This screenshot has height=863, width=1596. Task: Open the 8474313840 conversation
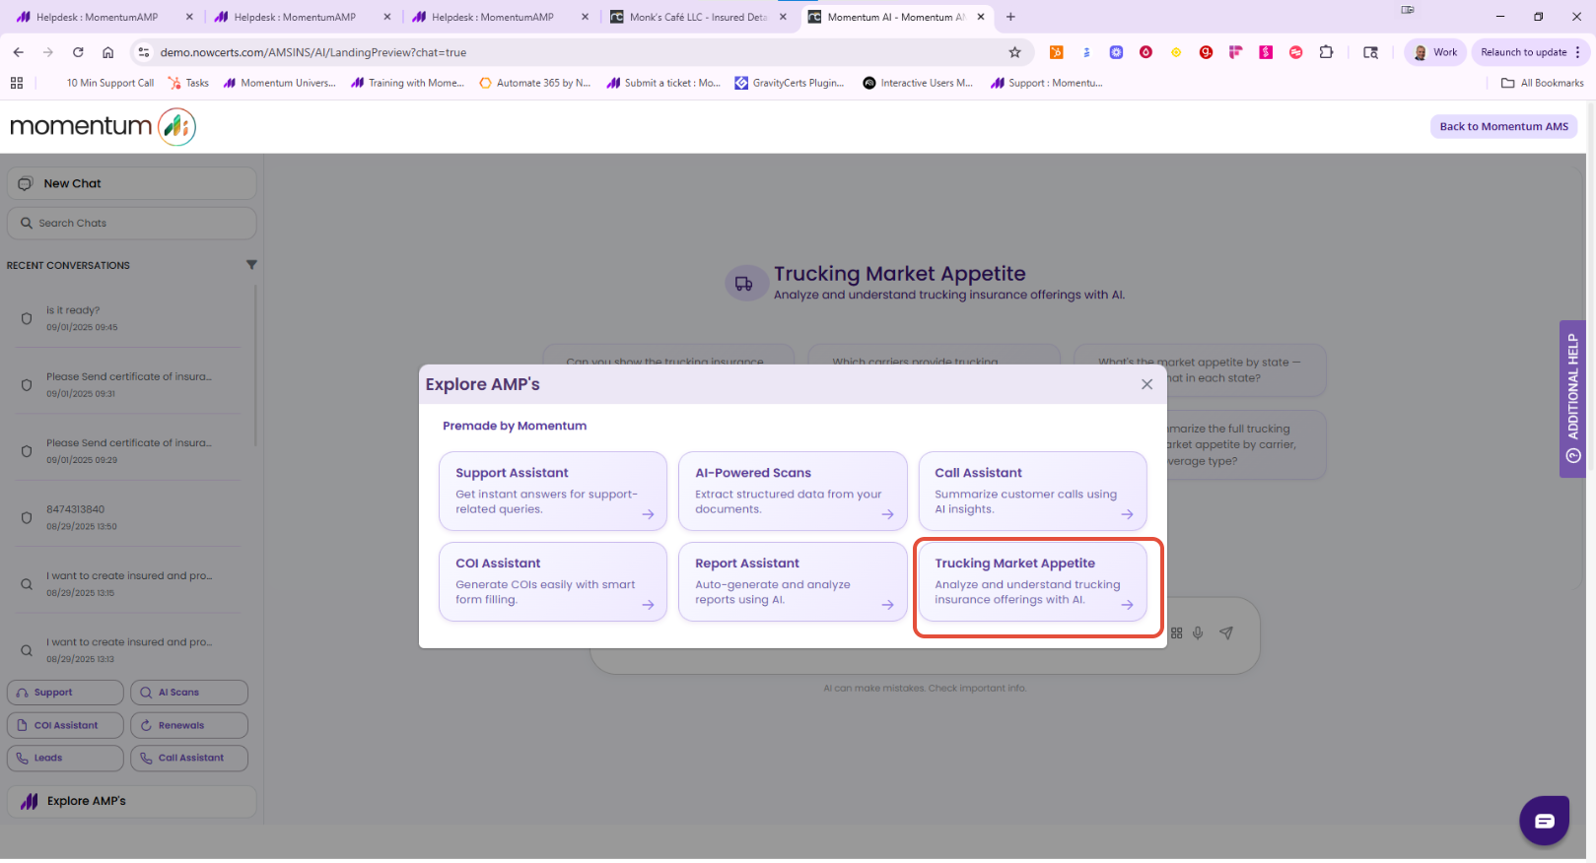point(128,517)
